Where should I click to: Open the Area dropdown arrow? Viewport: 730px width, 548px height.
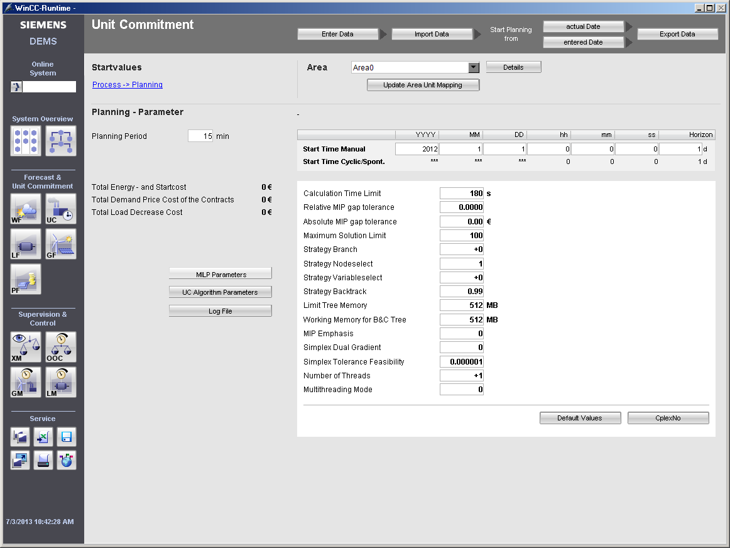[474, 67]
